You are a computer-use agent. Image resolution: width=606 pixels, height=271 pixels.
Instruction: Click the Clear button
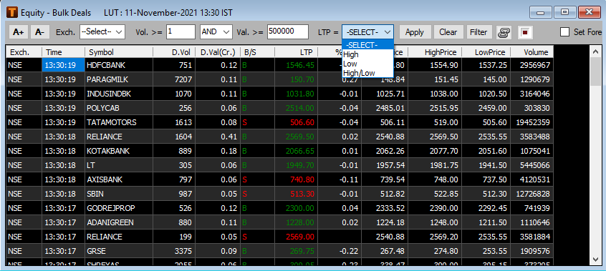(x=448, y=32)
